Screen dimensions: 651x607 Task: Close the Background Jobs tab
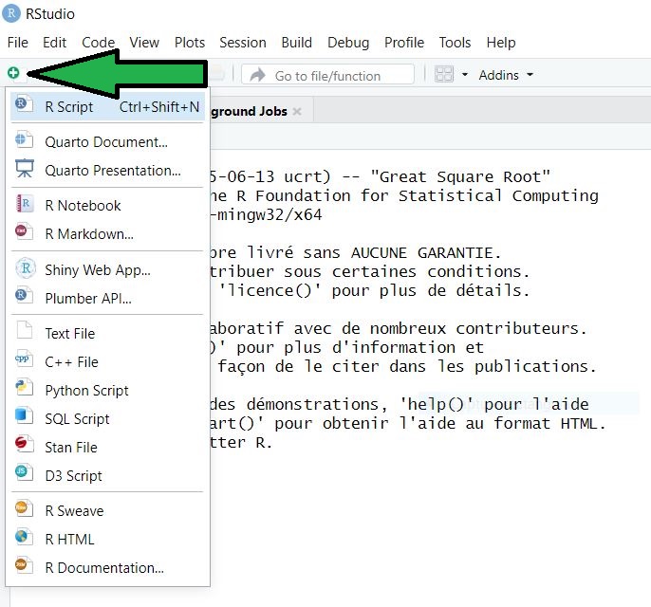point(297,111)
